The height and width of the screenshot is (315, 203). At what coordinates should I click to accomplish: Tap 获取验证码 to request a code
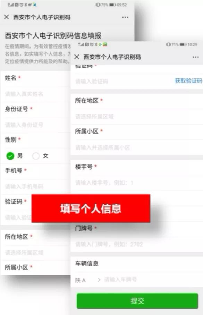click(188, 81)
